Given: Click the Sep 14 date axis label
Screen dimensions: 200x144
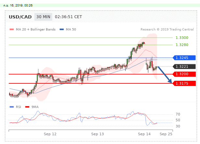Looking at the screenshot, I should (x=144, y=134).
